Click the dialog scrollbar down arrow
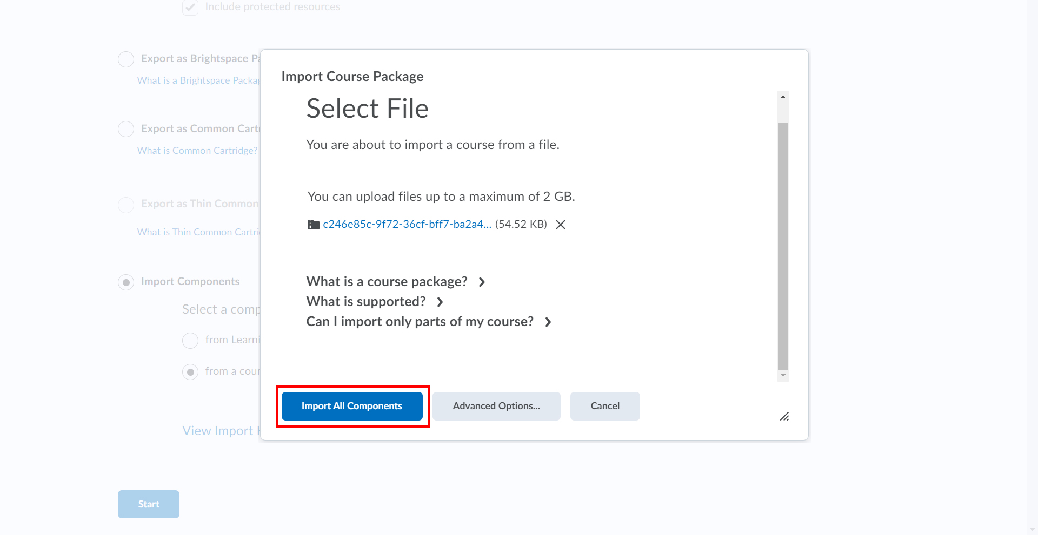1038x535 pixels. 783,376
